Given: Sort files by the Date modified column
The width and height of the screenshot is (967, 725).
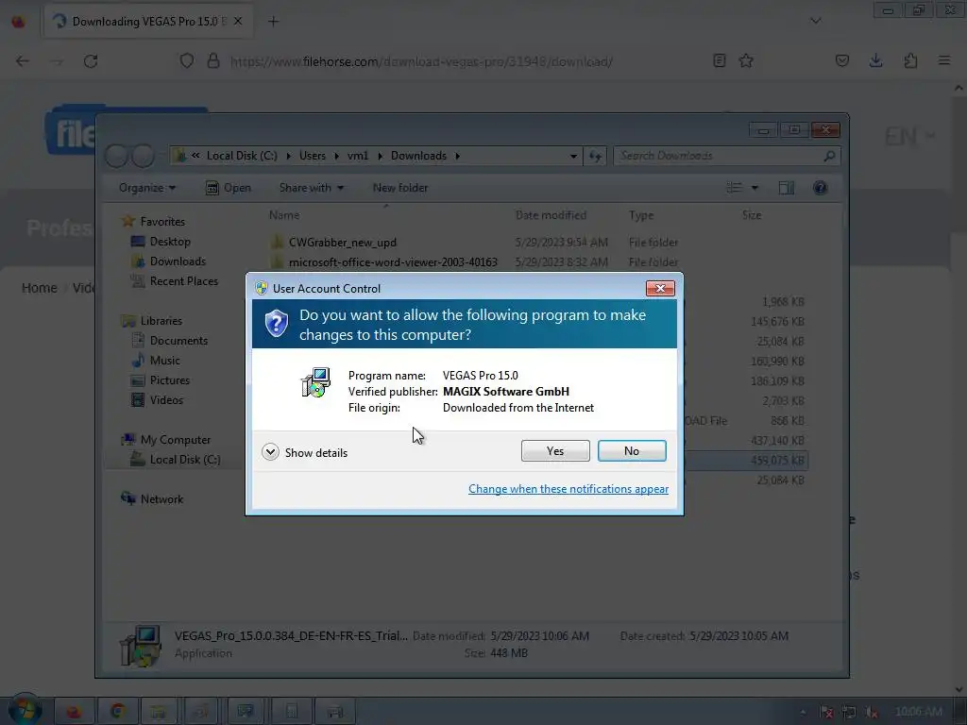Looking at the screenshot, I should pos(551,215).
